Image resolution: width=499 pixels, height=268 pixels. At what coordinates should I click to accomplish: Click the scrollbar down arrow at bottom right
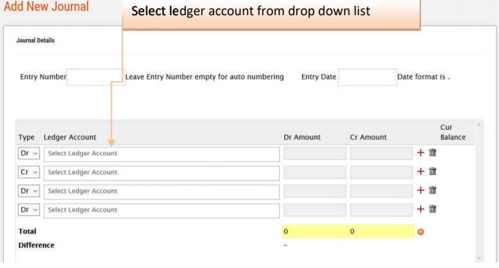coord(478,257)
